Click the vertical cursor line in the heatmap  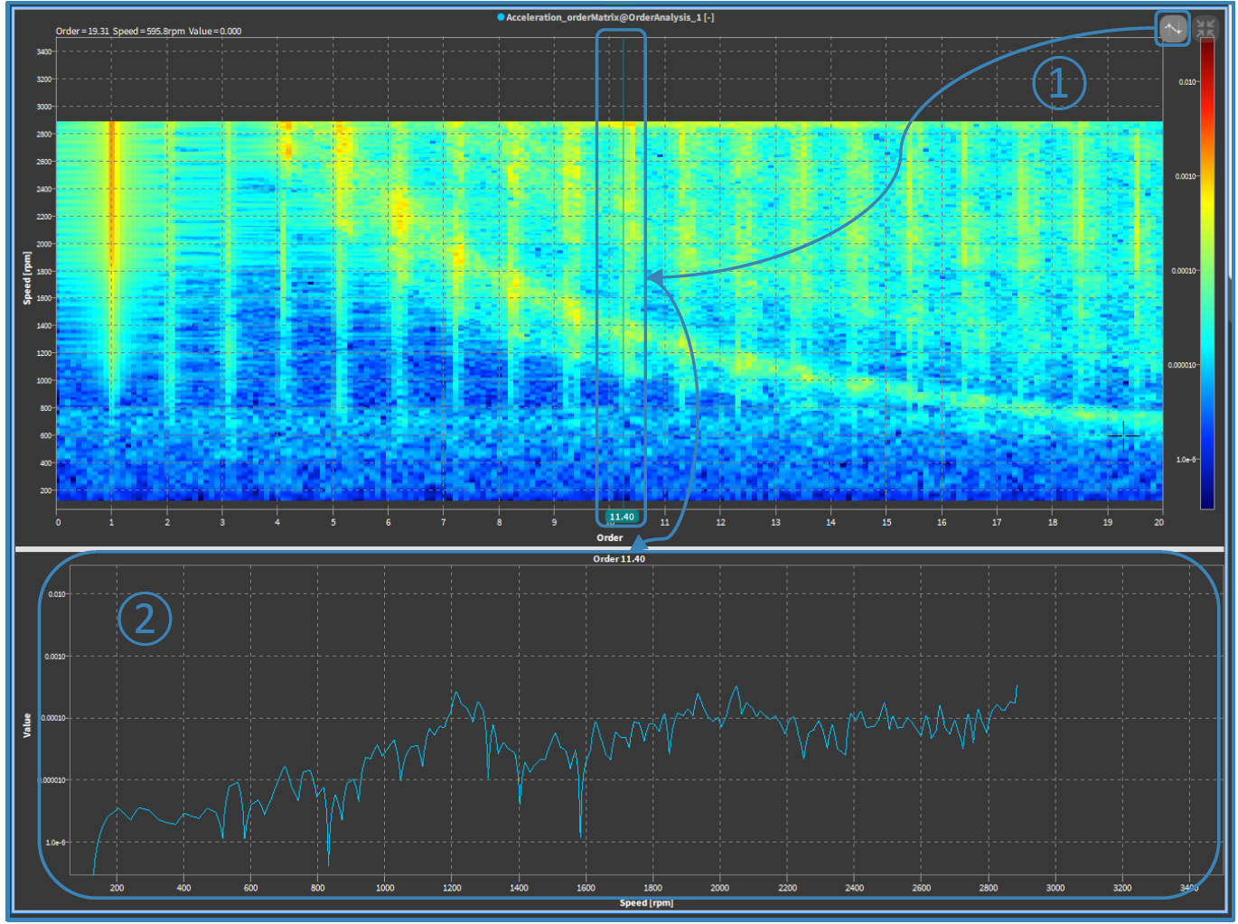coord(623,271)
